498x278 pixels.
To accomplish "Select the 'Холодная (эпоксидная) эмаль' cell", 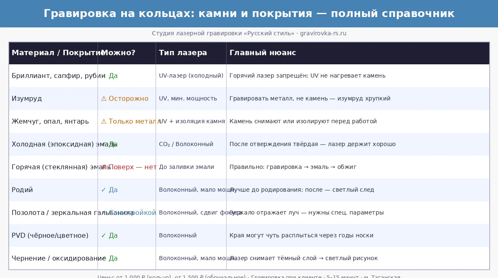I will 53,144.
